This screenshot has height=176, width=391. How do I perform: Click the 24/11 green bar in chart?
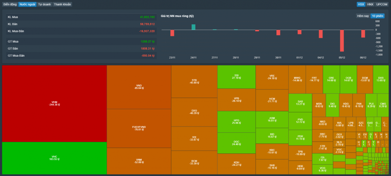tap(194, 27)
